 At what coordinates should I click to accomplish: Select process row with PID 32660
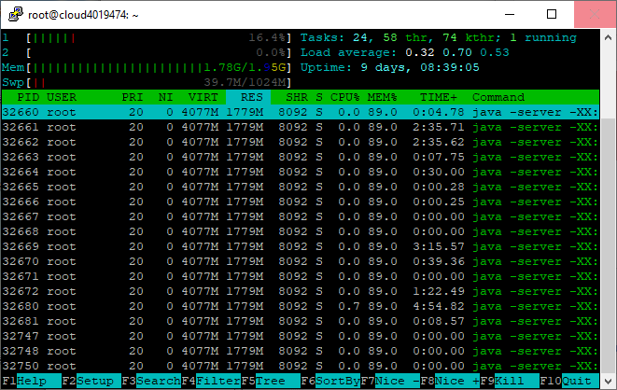click(301, 112)
